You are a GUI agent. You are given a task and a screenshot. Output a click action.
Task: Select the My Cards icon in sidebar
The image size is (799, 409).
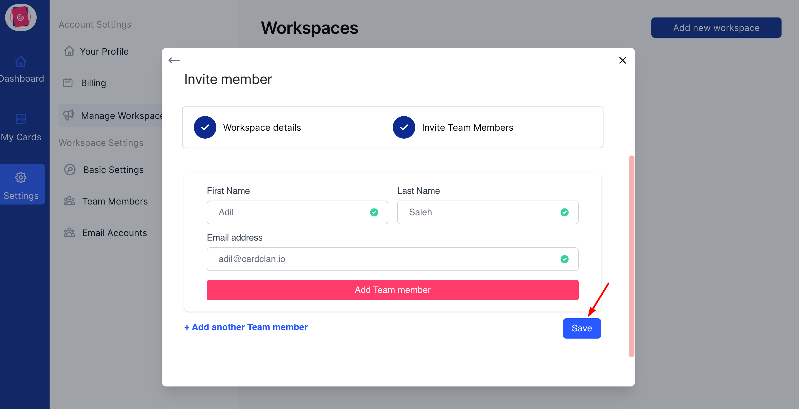[21, 119]
